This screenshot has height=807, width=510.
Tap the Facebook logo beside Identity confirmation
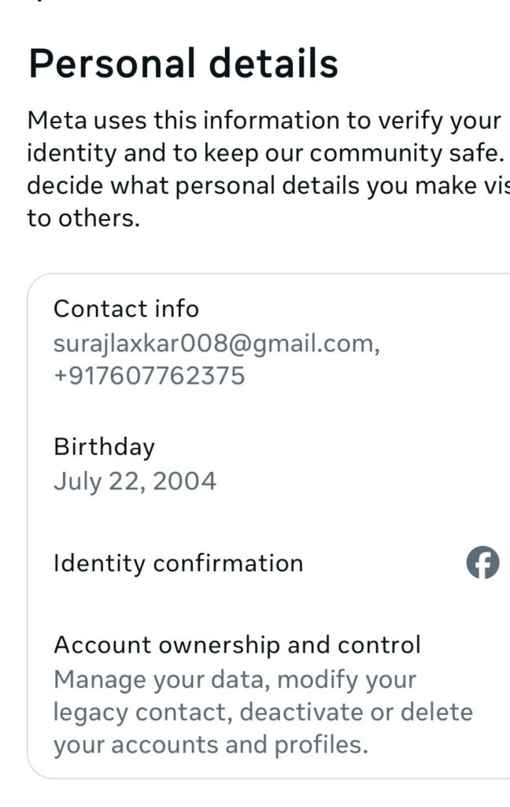coord(482,563)
